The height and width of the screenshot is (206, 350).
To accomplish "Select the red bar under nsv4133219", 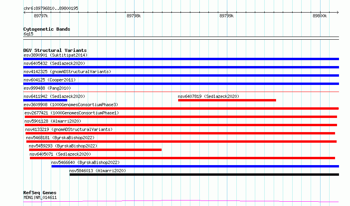I will tap(181, 133).
